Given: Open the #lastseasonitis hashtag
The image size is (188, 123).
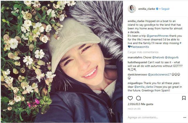Looking at the screenshot, I should [x=140, y=47].
